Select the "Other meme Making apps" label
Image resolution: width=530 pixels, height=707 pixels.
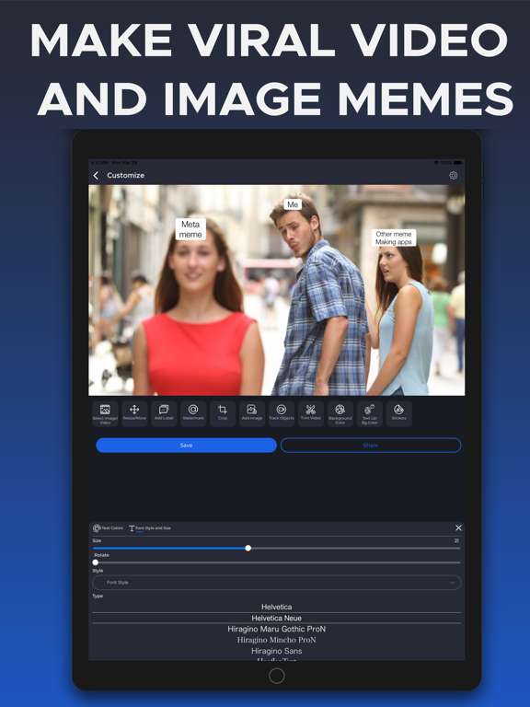pyautogui.click(x=394, y=238)
